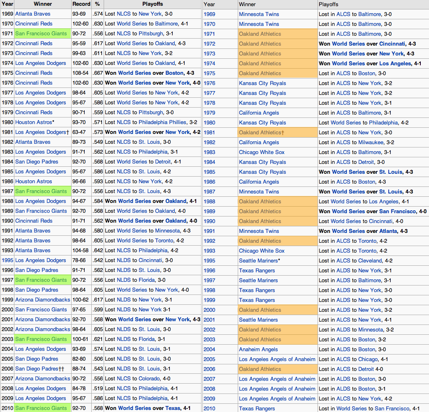Viewport: 429px width, 412px height.
Task: Open Seattle Mariners link in 2001 row
Action: [258, 320]
